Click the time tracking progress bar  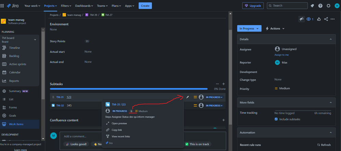pyautogui.click(x=303, y=111)
